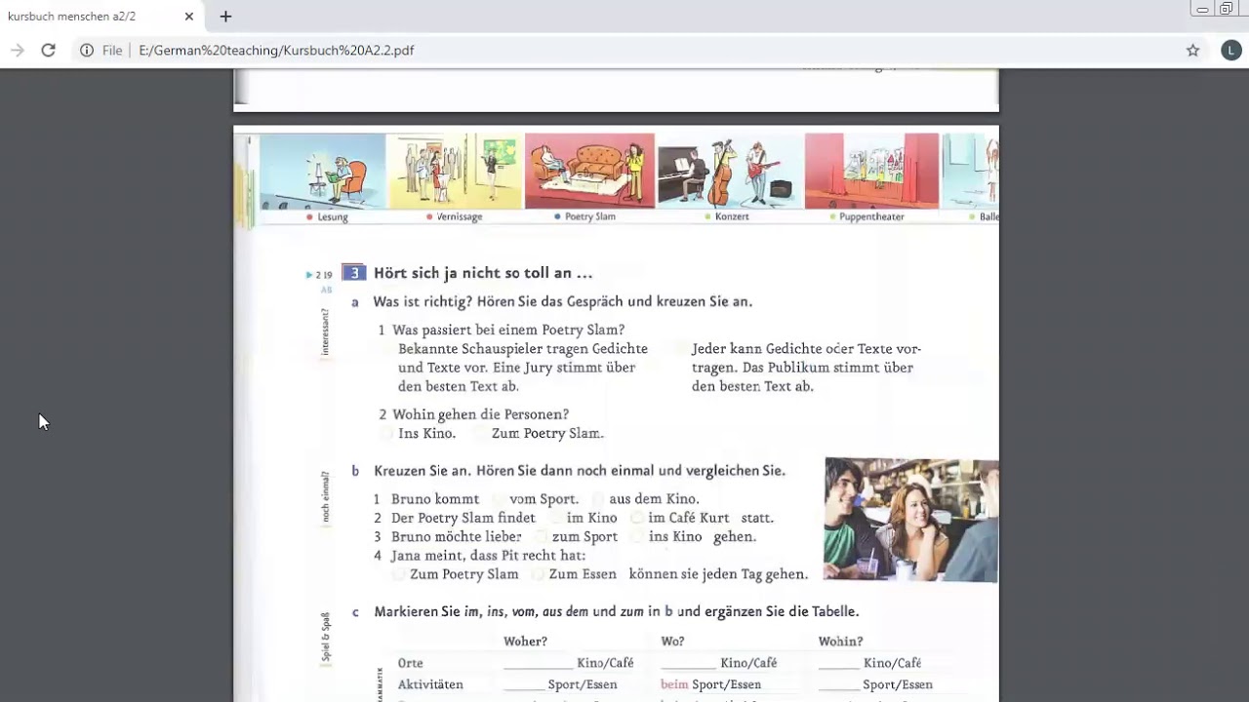
Task: Reload the PDF page
Action: tap(48, 50)
